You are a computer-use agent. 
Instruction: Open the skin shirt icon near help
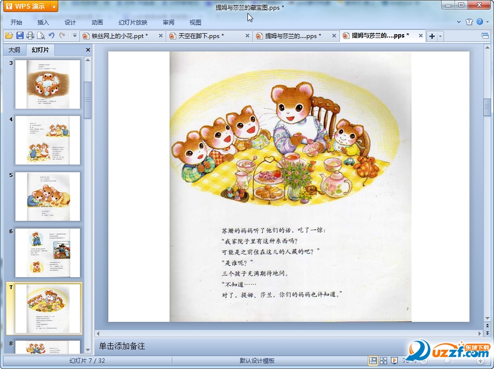tap(469, 22)
